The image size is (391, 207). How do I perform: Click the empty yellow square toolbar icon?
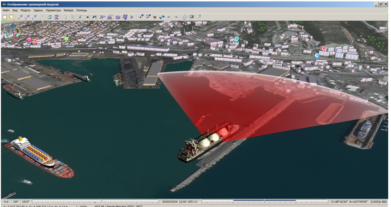point(5,17)
